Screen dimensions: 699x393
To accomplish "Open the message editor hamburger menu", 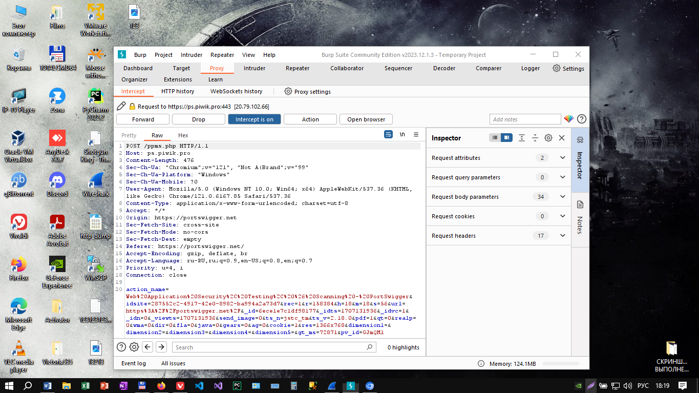I will tap(416, 134).
